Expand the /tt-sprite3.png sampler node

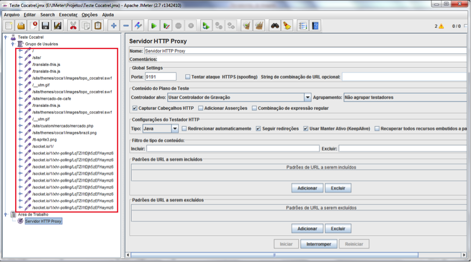point(20,139)
